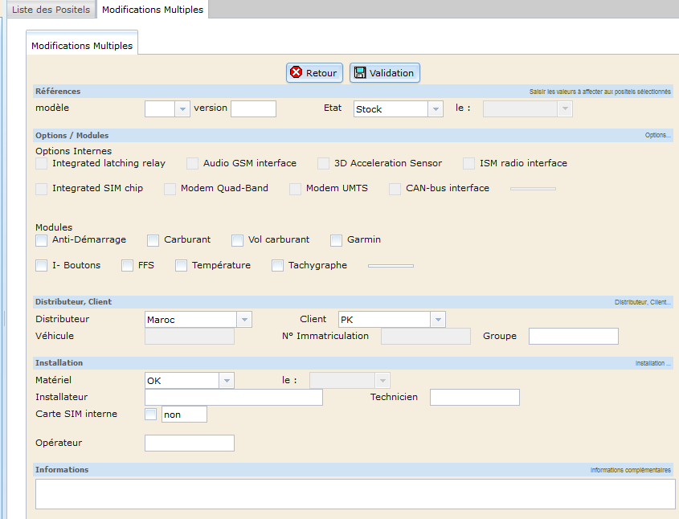Click the Informations text area

click(354, 494)
